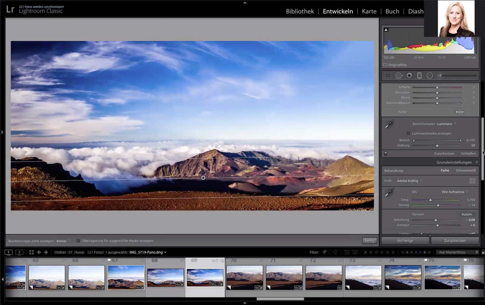The width and height of the screenshot is (485, 305).
Task: Open second window display button 2
Action: pos(19,252)
